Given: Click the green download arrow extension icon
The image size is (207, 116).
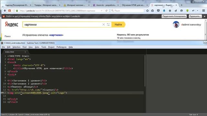Looking at the screenshot, I should coord(187,11).
